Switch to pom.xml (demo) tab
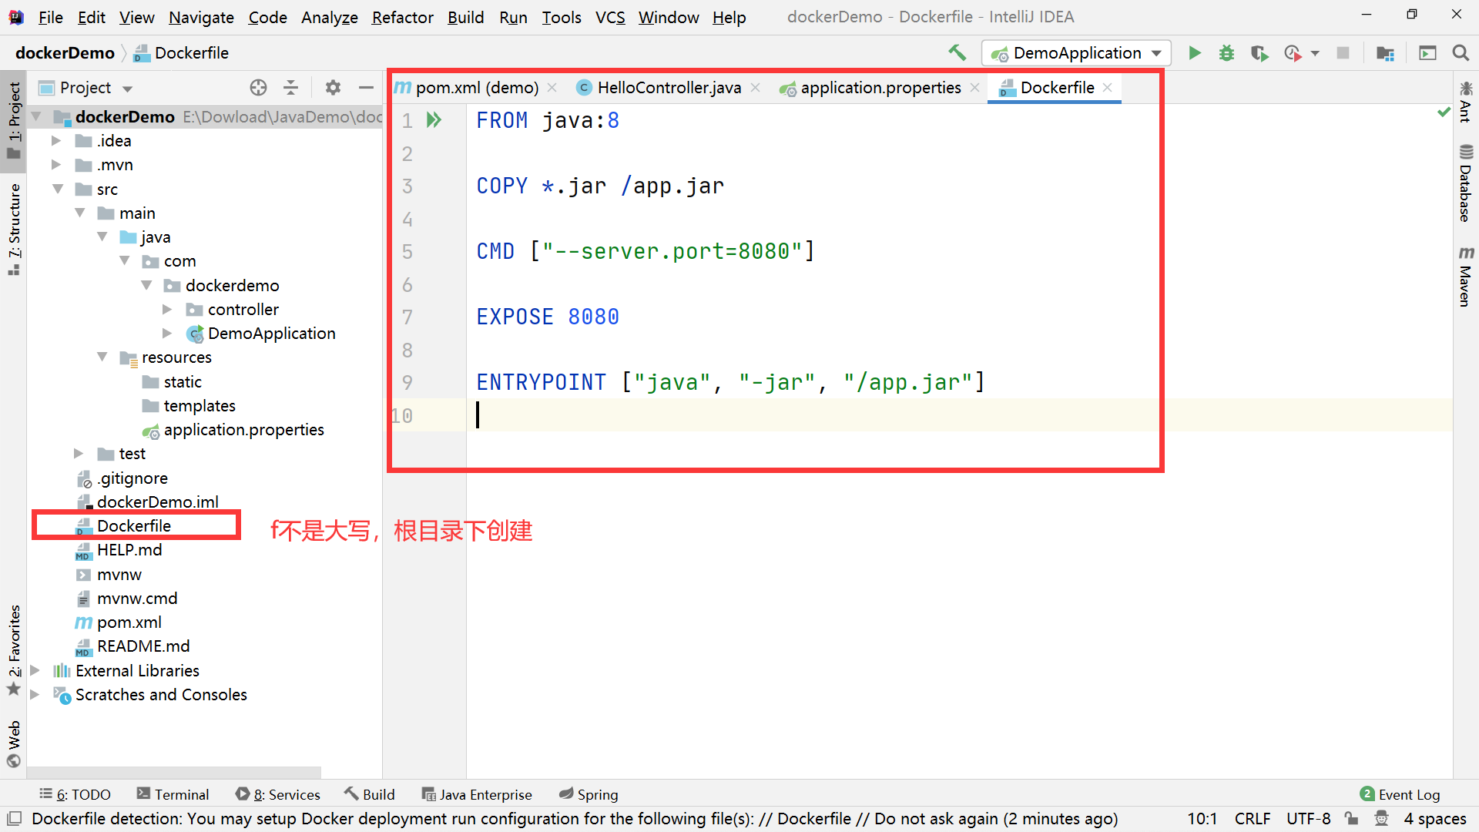The width and height of the screenshot is (1479, 832). click(475, 88)
